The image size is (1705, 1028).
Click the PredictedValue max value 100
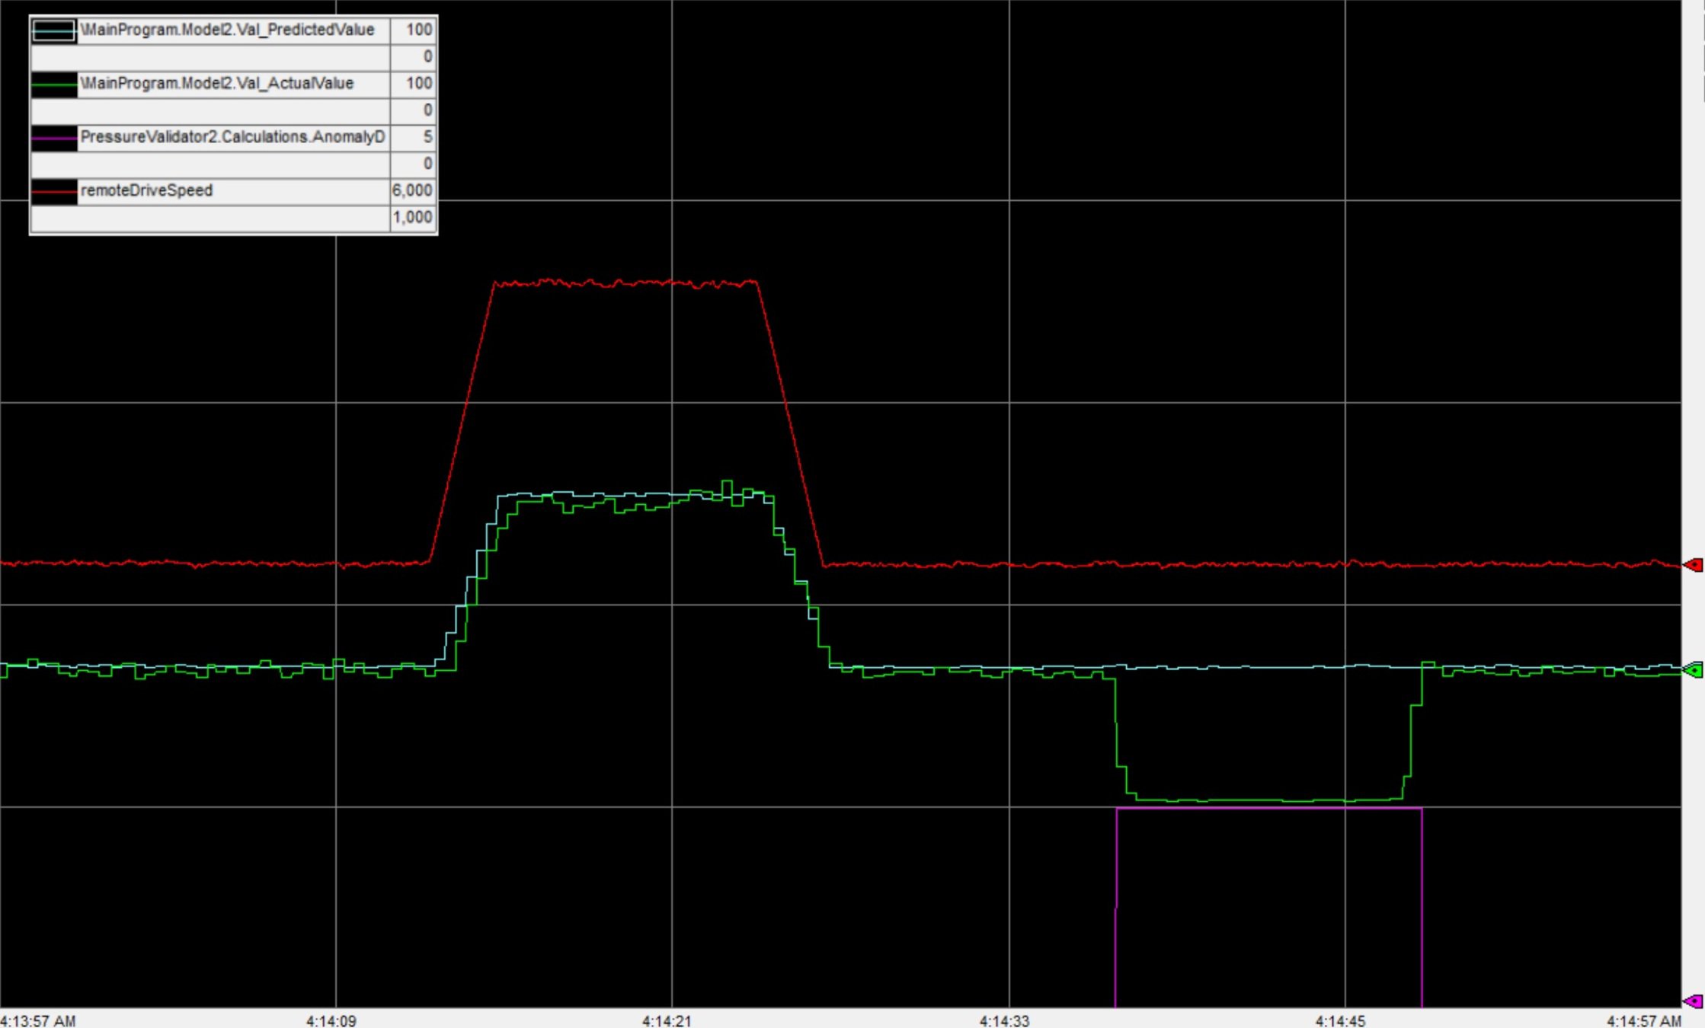click(419, 30)
